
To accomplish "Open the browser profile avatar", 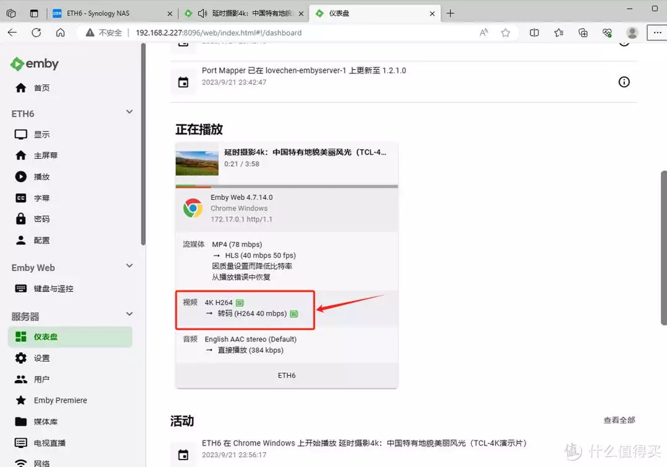I will 632,33.
